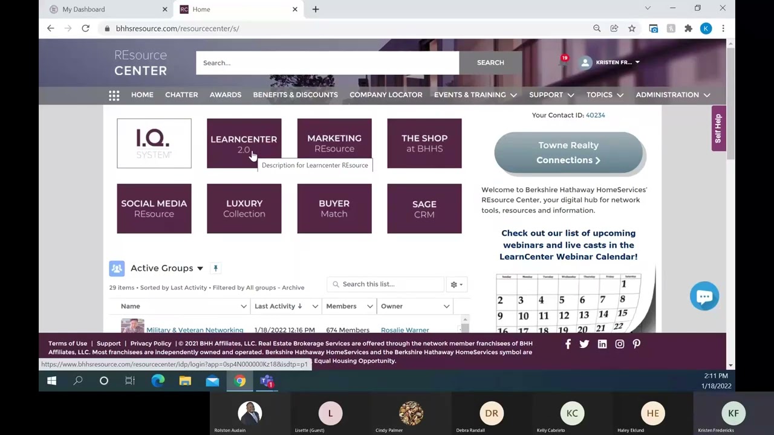Open the Name column actions dropdown

click(244, 306)
